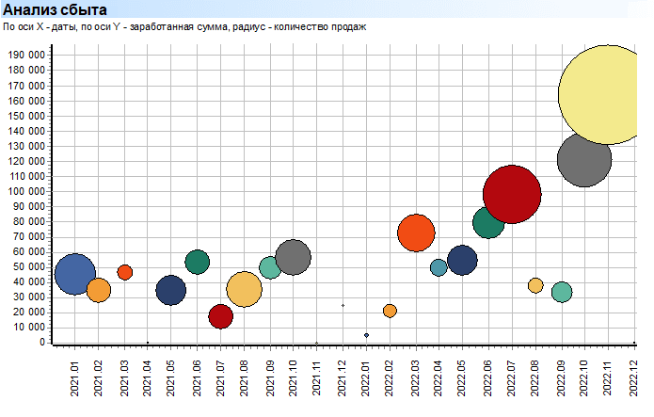Click the '2021.06' X-axis label
This screenshot has height=417, width=654.
(197, 378)
